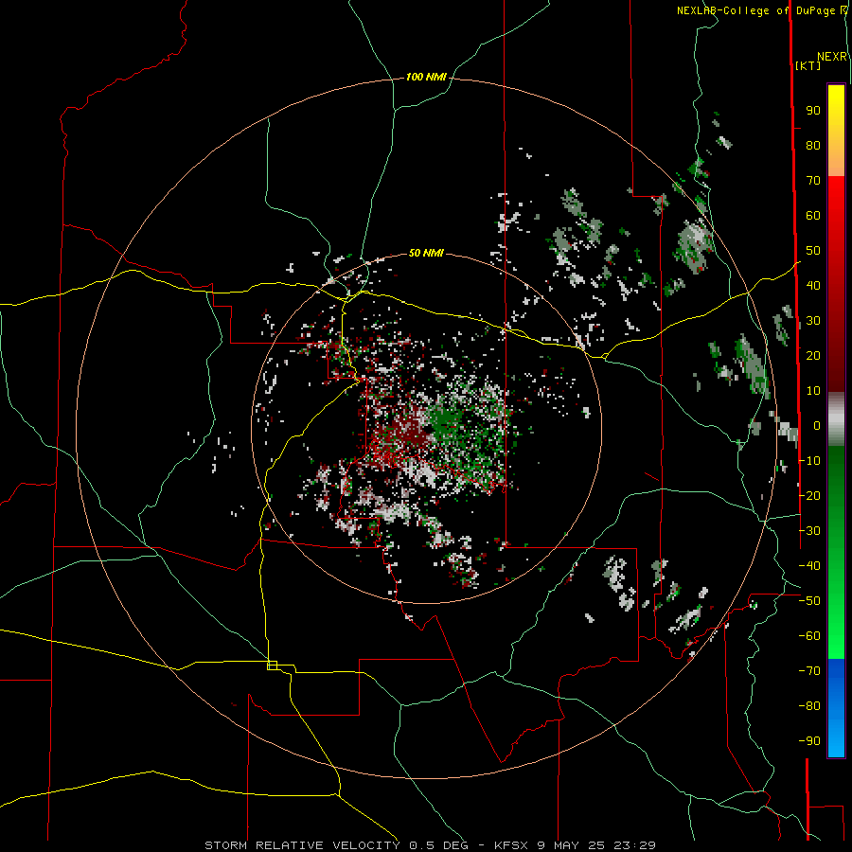Select the -80 knot scale label

pos(809,706)
